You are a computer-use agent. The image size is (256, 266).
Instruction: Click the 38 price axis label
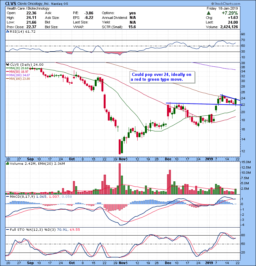(243, 63)
